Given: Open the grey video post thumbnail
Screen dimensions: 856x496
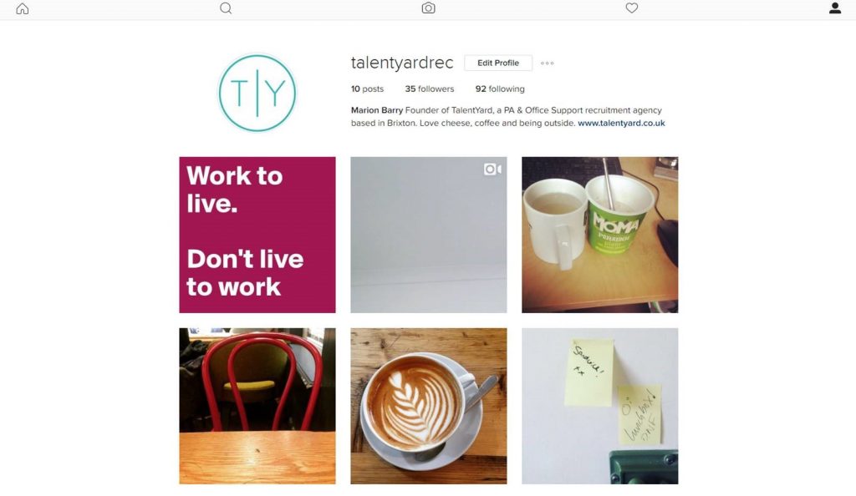Looking at the screenshot, I should click(x=429, y=235).
